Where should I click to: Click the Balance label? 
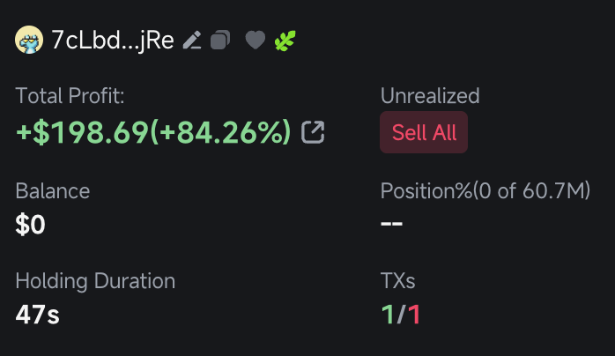[x=53, y=190]
